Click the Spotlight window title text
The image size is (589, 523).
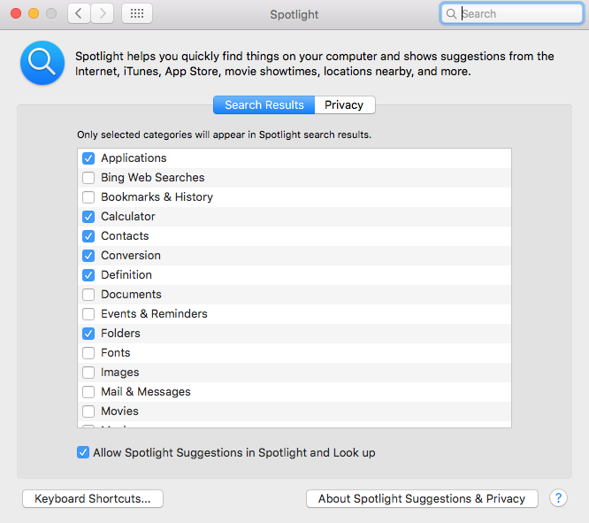pyautogui.click(x=294, y=15)
